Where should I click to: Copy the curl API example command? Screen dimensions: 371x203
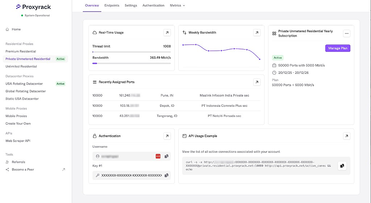coord(342,166)
